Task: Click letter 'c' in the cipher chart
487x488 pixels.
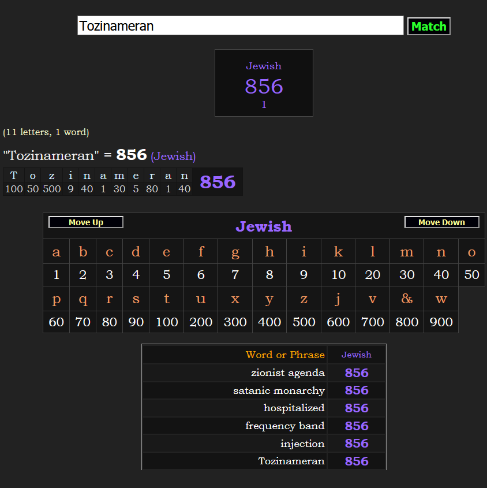Action: (109, 251)
